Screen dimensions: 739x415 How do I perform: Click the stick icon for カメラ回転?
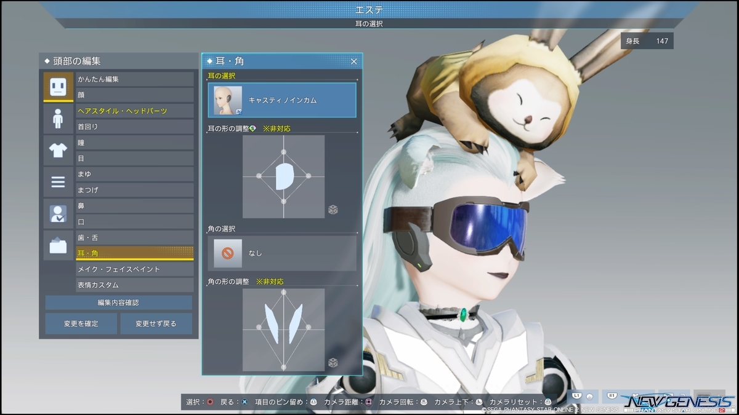[424, 401]
